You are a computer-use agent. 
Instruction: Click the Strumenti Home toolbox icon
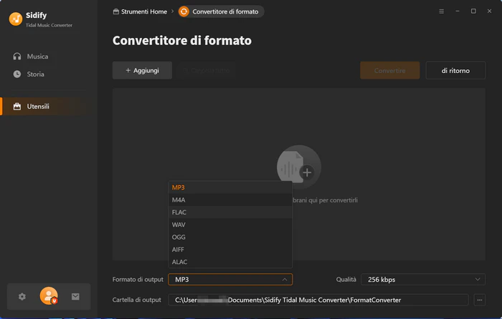click(x=116, y=12)
